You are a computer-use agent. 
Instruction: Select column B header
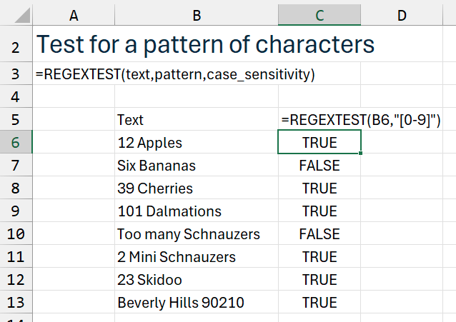click(x=196, y=14)
